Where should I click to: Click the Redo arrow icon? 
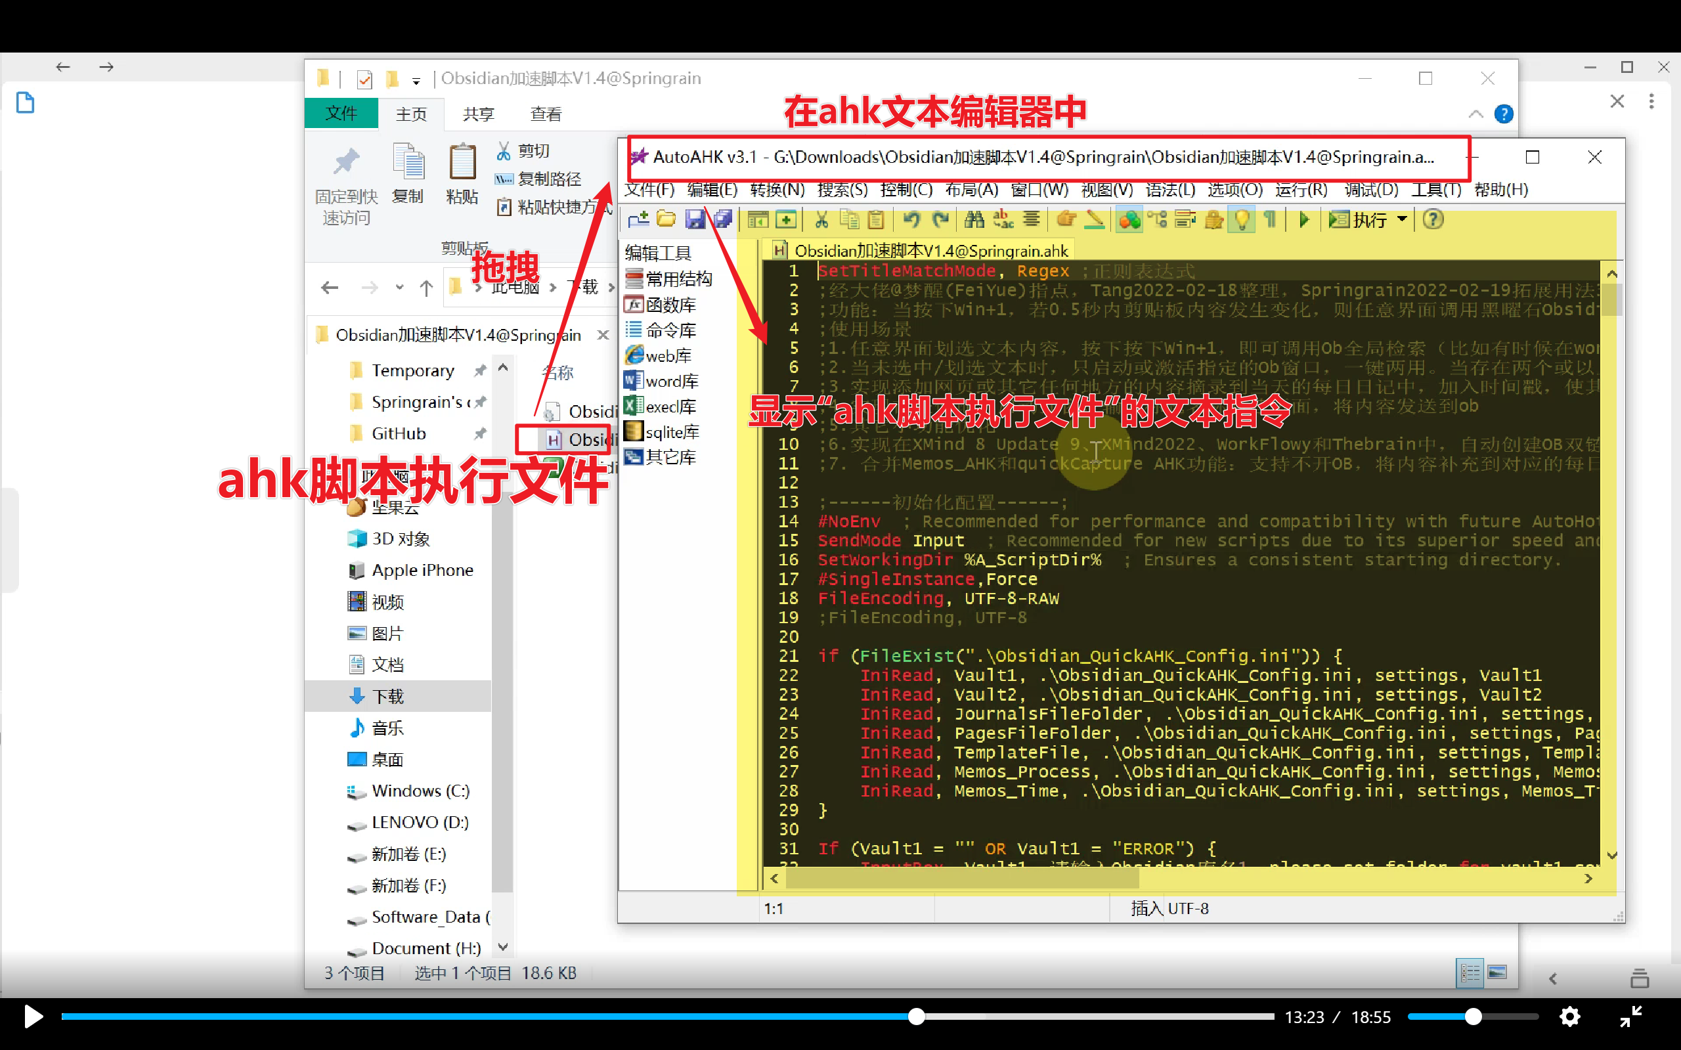[x=940, y=220]
